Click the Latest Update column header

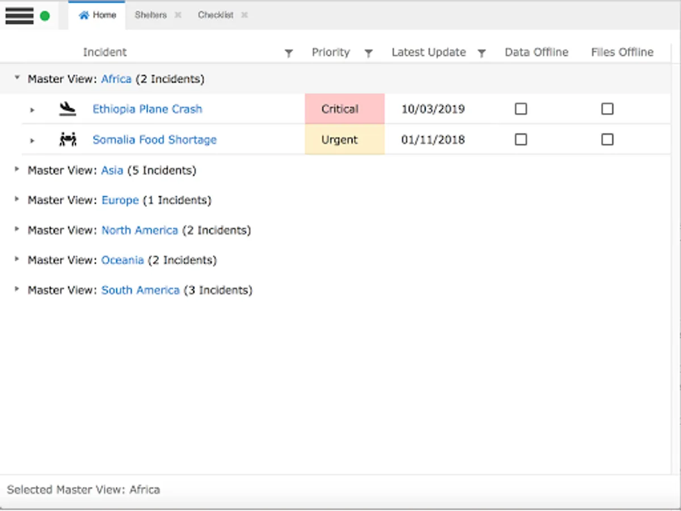coord(428,52)
